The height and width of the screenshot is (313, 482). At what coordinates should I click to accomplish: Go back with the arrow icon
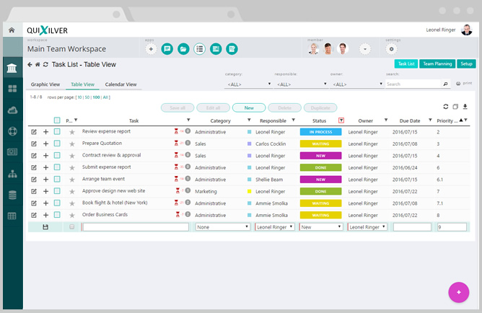30,64
